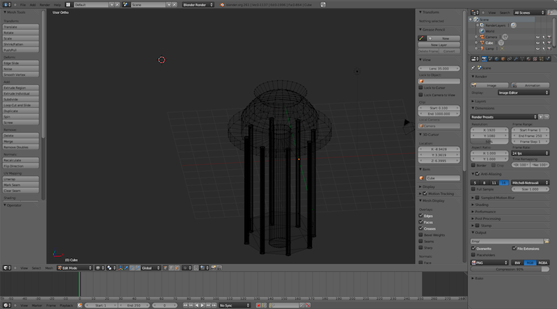This screenshot has width=557, height=309.
Task: Enable the Bevel Weights checkbox
Action: point(421,235)
